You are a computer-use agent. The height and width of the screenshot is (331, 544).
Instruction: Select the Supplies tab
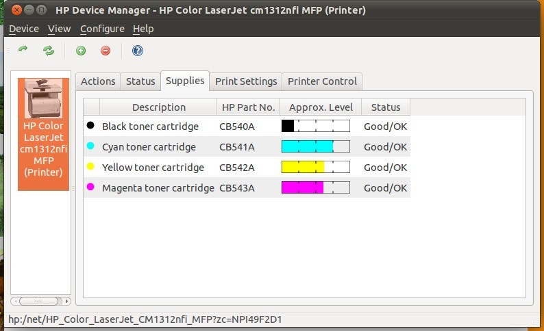point(185,81)
